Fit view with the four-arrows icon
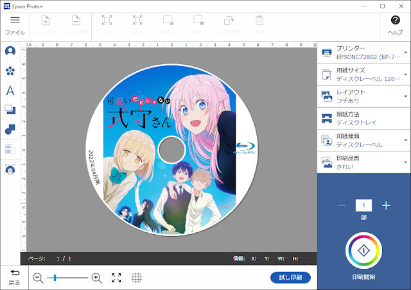The width and height of the screenshot is (411, 290). pos(116,278)
